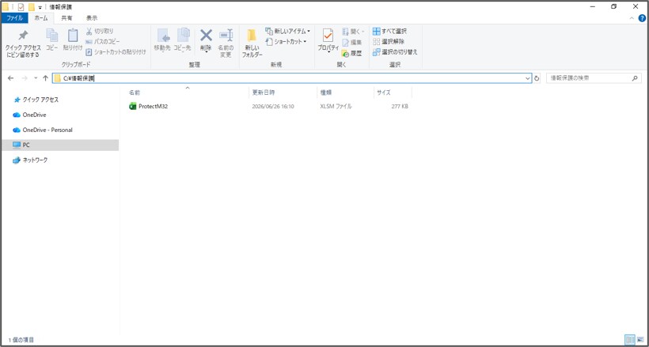The height and width of the screenshot is (347, 649).
Task: Switch to the Home ribbon tab
Action: [x=41, y=17]
